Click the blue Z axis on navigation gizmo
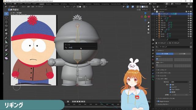The height and width of the screenshot is (110, 196). [x=145, y=13]
